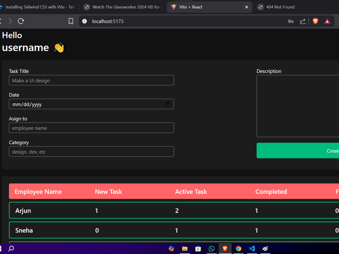Open the Installing Tailwind CSS tab
Image resolution: width=339 pixels, height=254 pixels.
37,7
